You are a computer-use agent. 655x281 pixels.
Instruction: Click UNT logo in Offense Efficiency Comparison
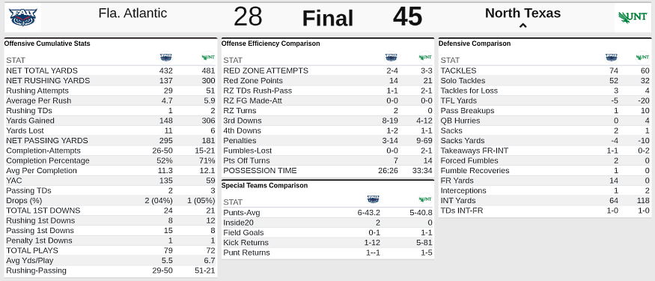pos(425,57)
